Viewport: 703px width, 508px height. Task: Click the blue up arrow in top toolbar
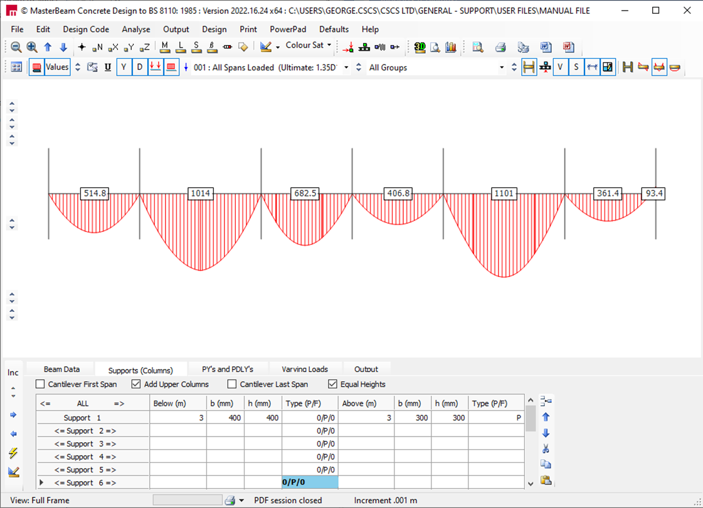(x=48, y=47)
